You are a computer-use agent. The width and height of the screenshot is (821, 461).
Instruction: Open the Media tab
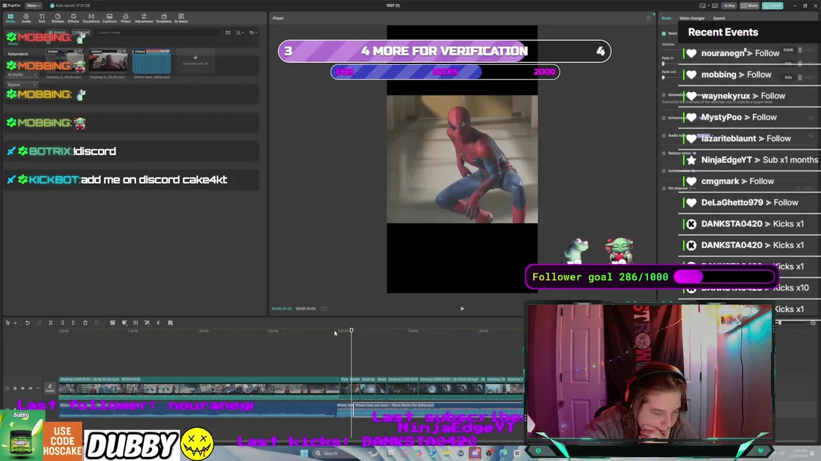pyautogui.click(x=10, y=18)
